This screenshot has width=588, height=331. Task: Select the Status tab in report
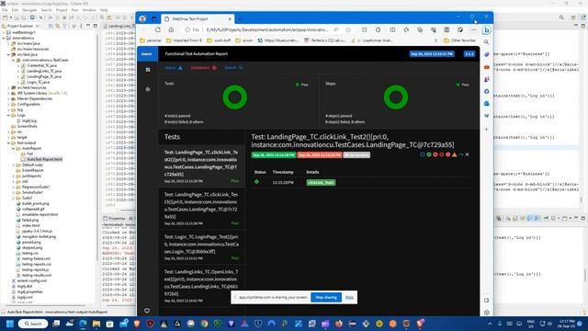click(x=174, y=68)
